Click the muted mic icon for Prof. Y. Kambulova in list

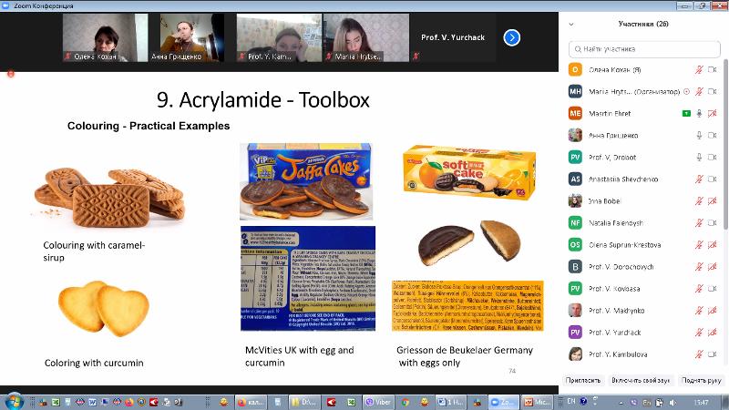699,354
